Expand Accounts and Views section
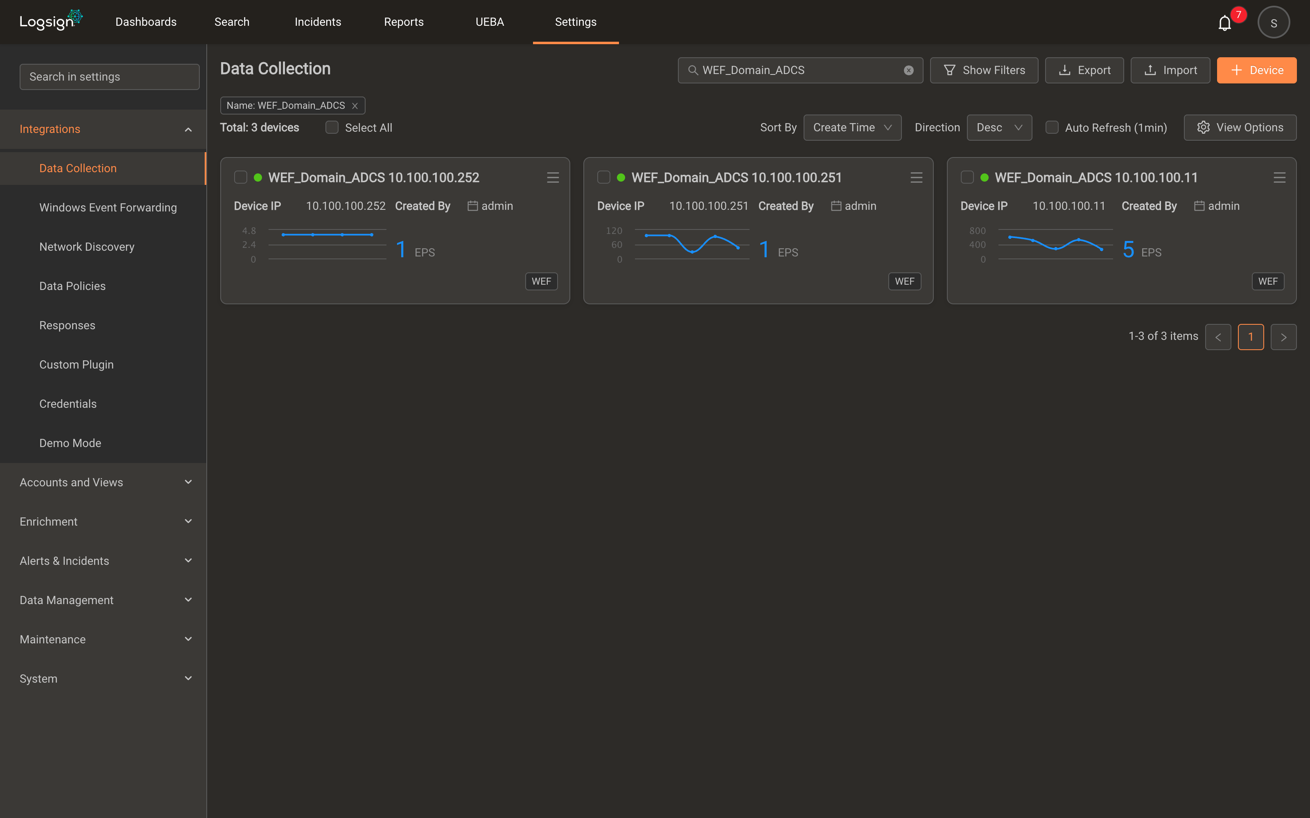Screen dimensions: 1310x818 click(x=103, y=483)
